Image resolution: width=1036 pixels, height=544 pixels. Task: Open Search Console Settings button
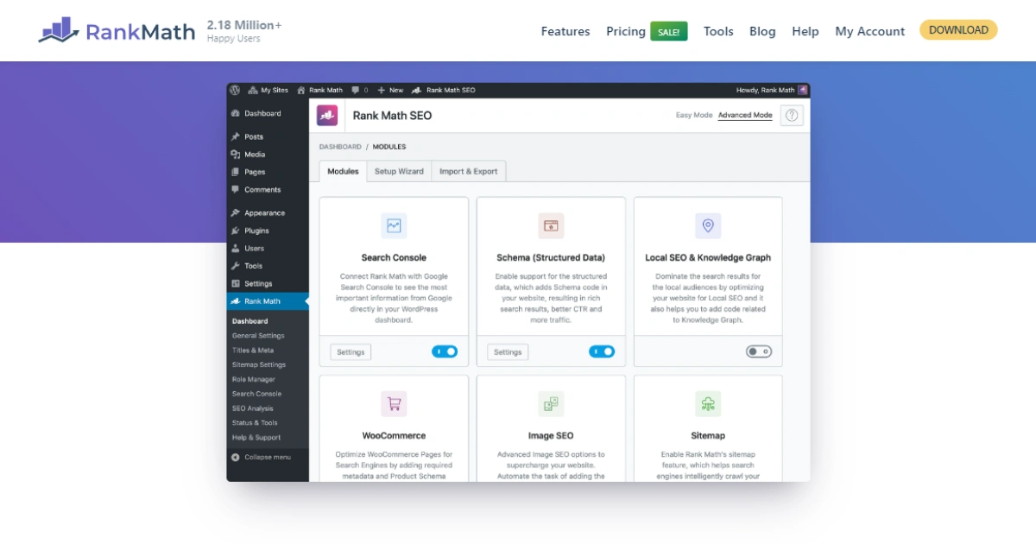point(351,352)
